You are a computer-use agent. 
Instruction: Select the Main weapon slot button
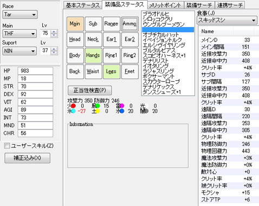pos(75,24)
